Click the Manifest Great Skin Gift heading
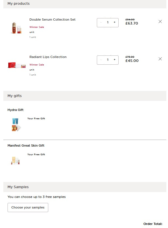168x228 pixels. pos(26,145)
